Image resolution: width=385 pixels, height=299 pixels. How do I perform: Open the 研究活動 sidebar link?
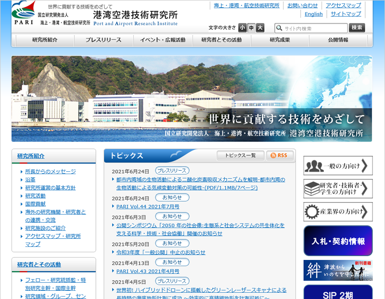click(x=35, y=196)
